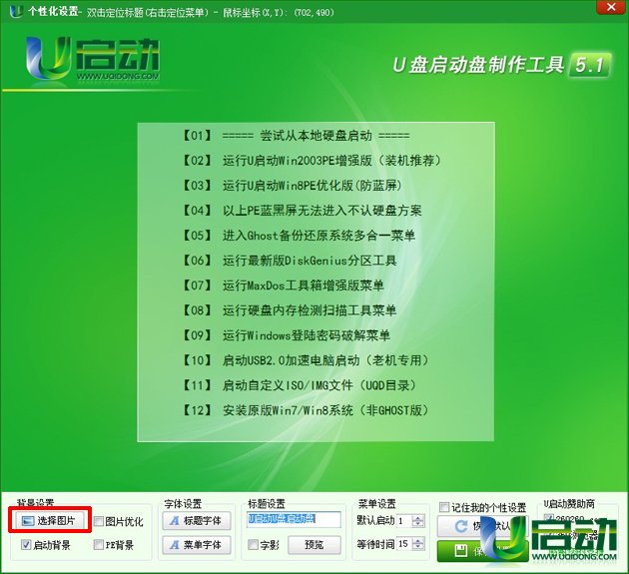Uncheck the 启动背景 checkbox

[x=26, y=545]
